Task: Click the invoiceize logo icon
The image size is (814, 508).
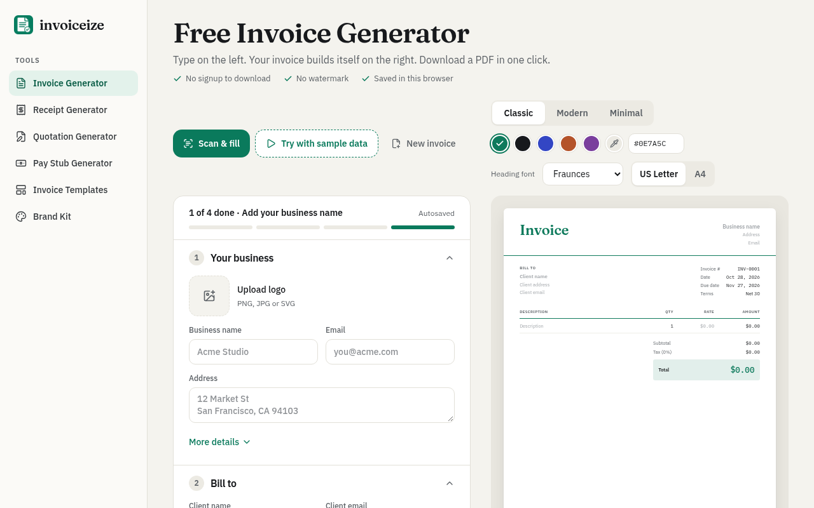Action: [x=24, y=25]
